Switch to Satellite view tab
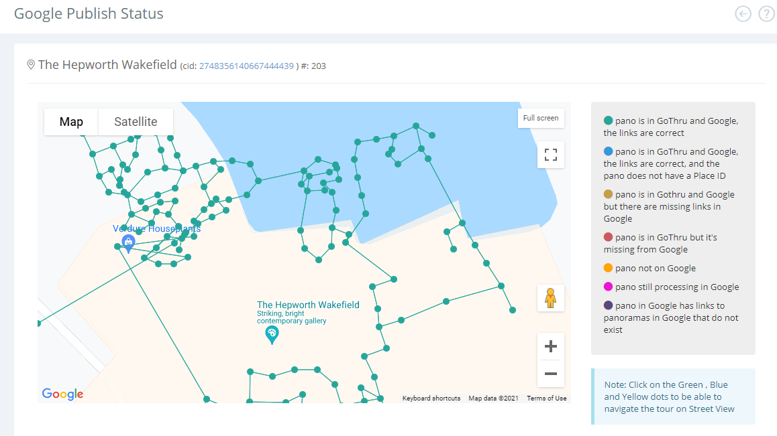This screenshot has width=777, height=436. click(136, 122)
